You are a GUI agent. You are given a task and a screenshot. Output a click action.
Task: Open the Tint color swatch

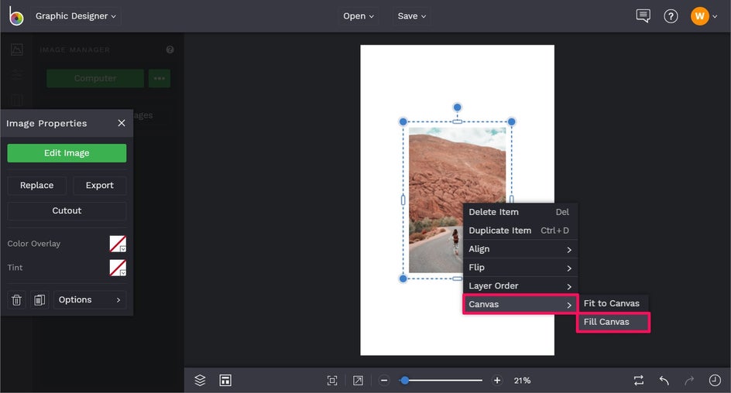coord(118,267)
